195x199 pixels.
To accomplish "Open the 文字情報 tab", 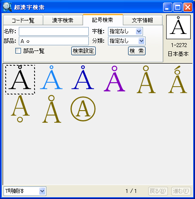I will [143, 20].
